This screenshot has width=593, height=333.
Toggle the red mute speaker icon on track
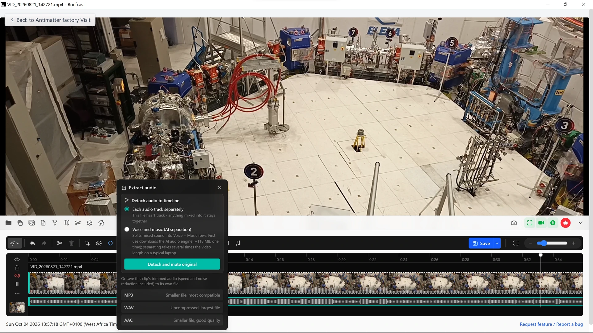[x=17, y=276]
